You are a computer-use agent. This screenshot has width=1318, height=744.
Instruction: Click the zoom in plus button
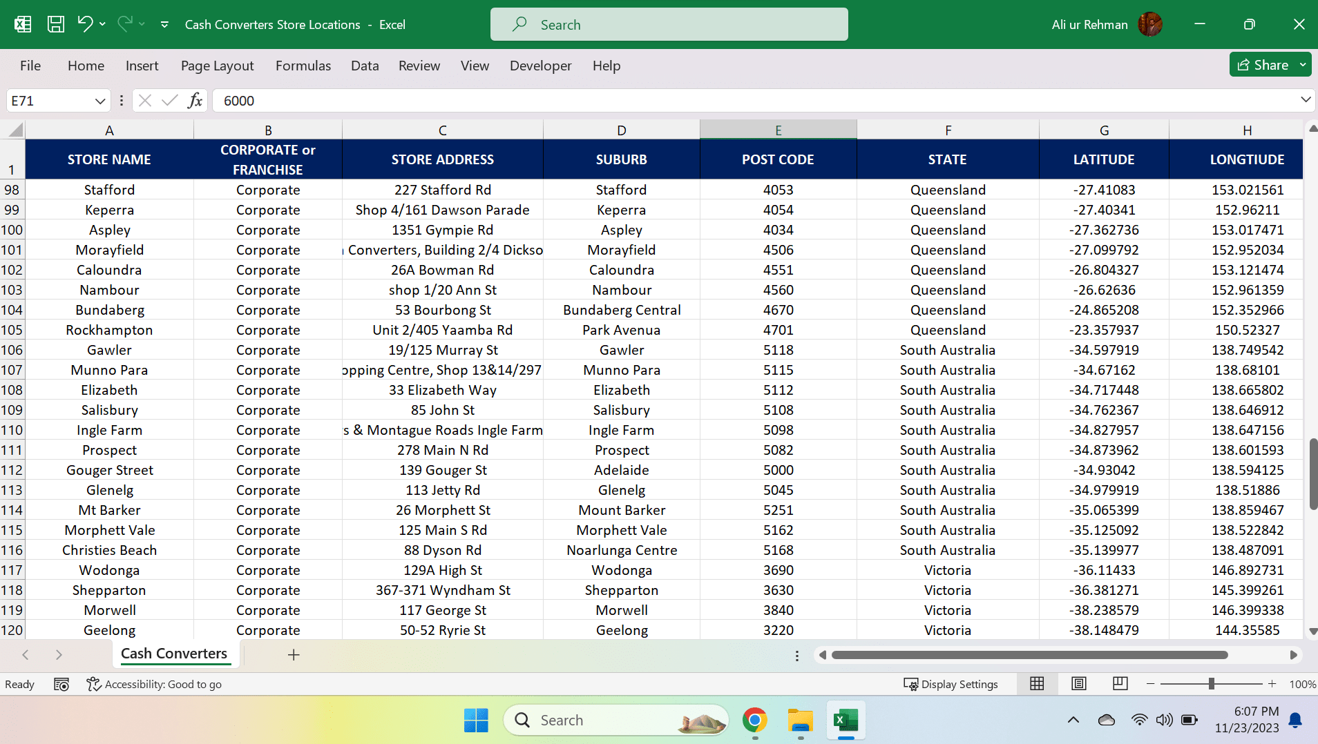1272,683
